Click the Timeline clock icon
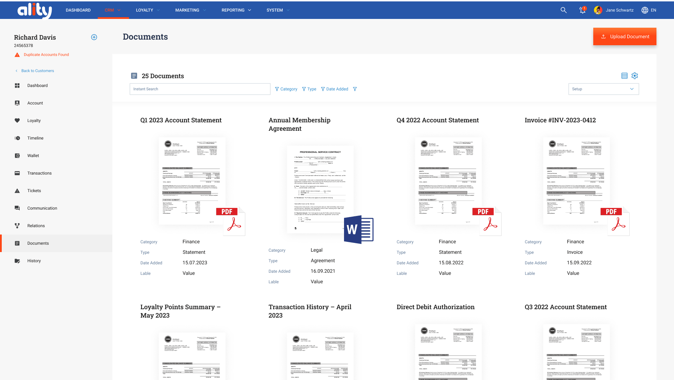The height and width of the screenshot is (380, 674). coord(17,138)
